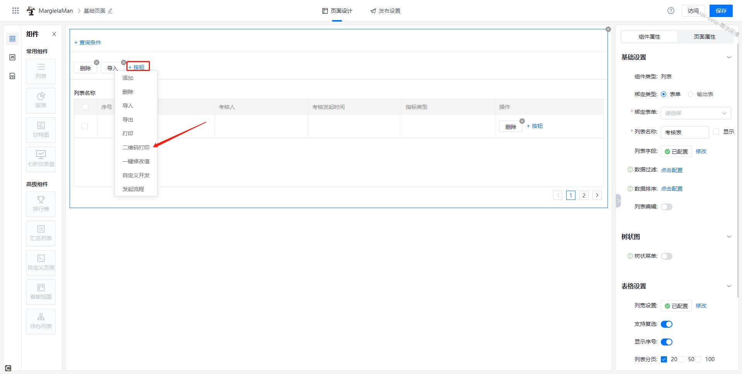742x374 pixels.
Task: Disable the 支持复选 switch
Action: (667, 324)
